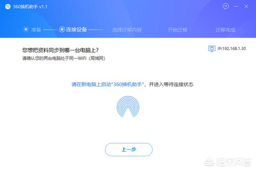Click the 360换机助手 v1.1 title text
This screenshot has width=256, height=171.
point(30,7)
